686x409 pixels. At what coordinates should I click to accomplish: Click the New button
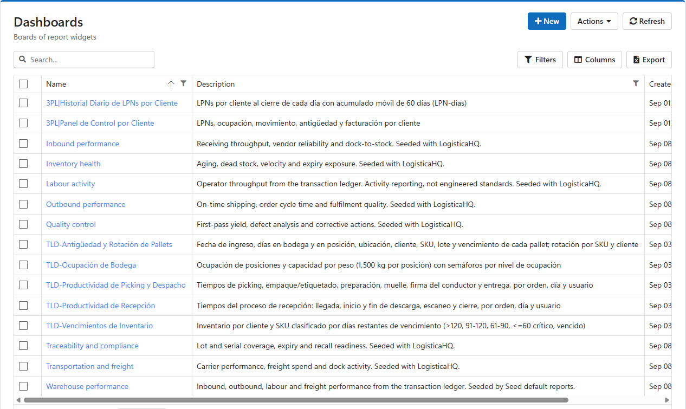coord(547,21)
